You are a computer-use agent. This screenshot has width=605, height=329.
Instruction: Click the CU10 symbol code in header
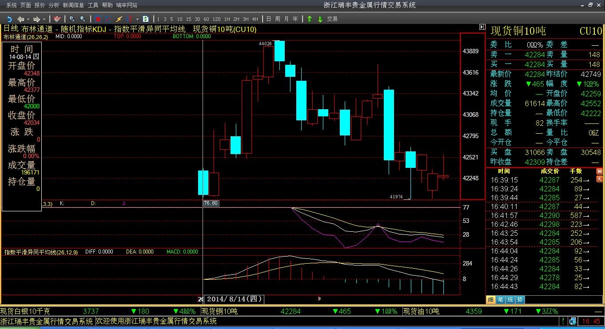tap(591, 31)
